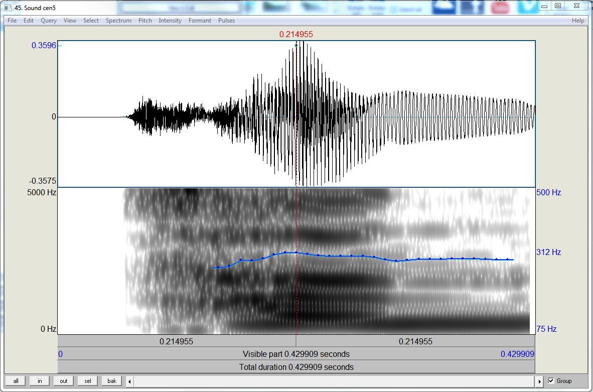Go back with the "bak" button
The width and height of the screenshot is (593, 392).
click(x=112, y=381)
